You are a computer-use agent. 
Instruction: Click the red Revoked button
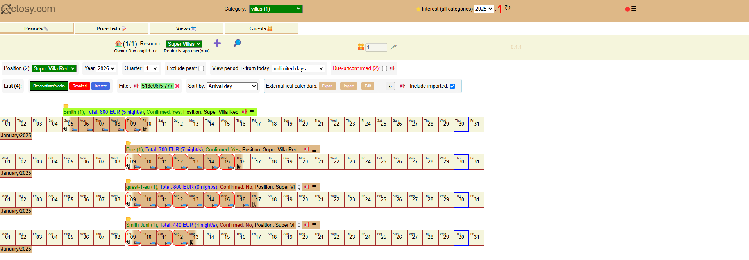pos(80,86)
